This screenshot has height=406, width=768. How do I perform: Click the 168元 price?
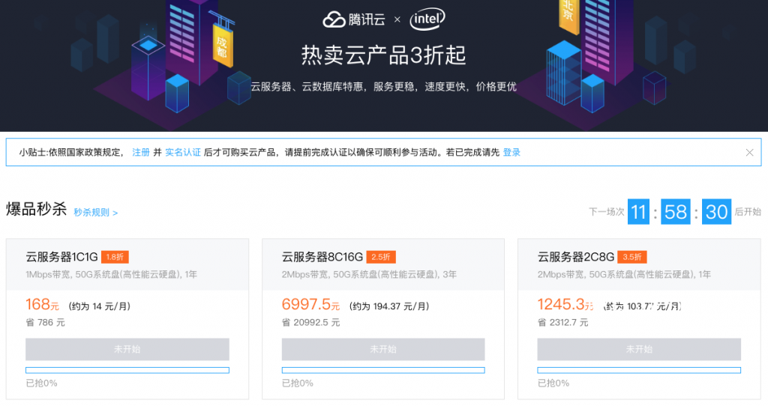tap(42, 305)
